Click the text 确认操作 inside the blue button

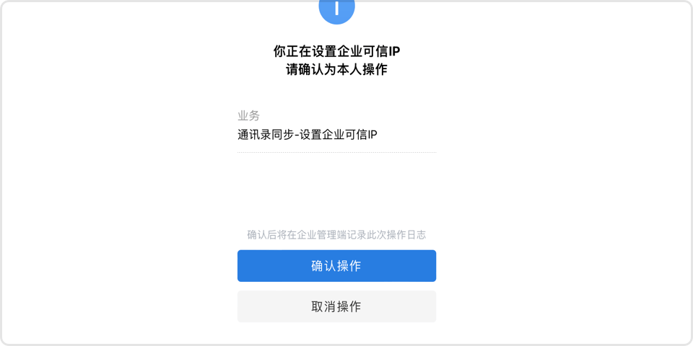[x=337, y=266]
